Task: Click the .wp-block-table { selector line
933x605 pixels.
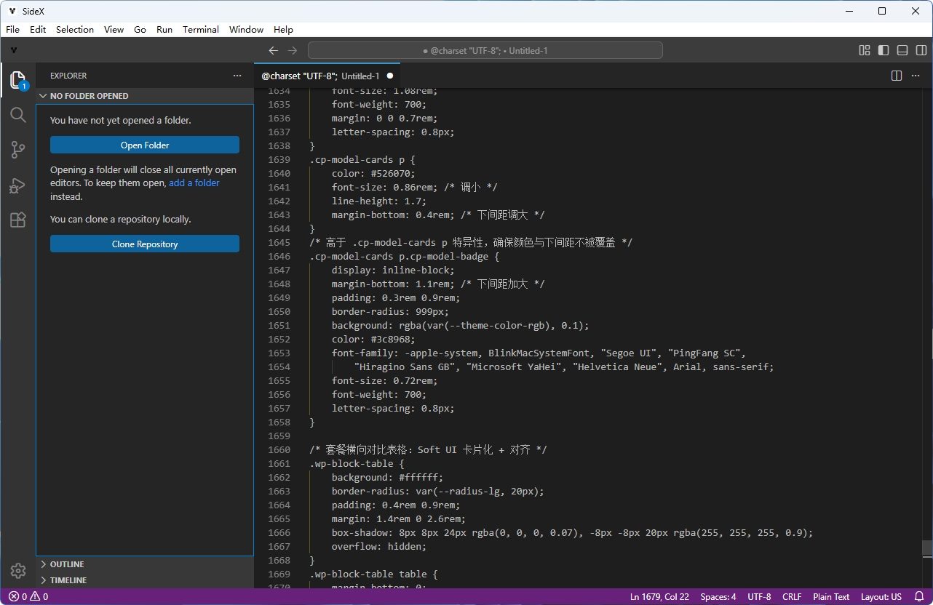Action: click(357, 463)
